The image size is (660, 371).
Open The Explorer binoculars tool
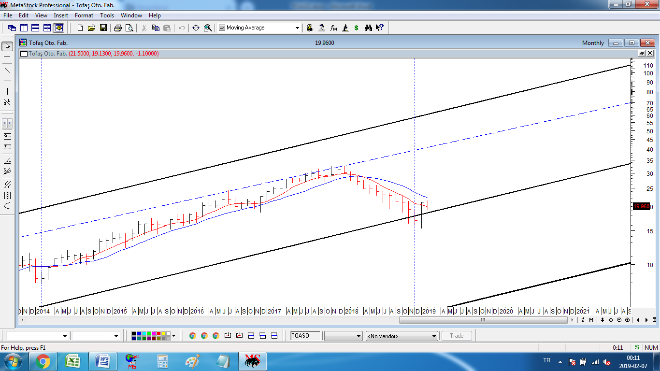pyautogui.click(x=368, y=28)
